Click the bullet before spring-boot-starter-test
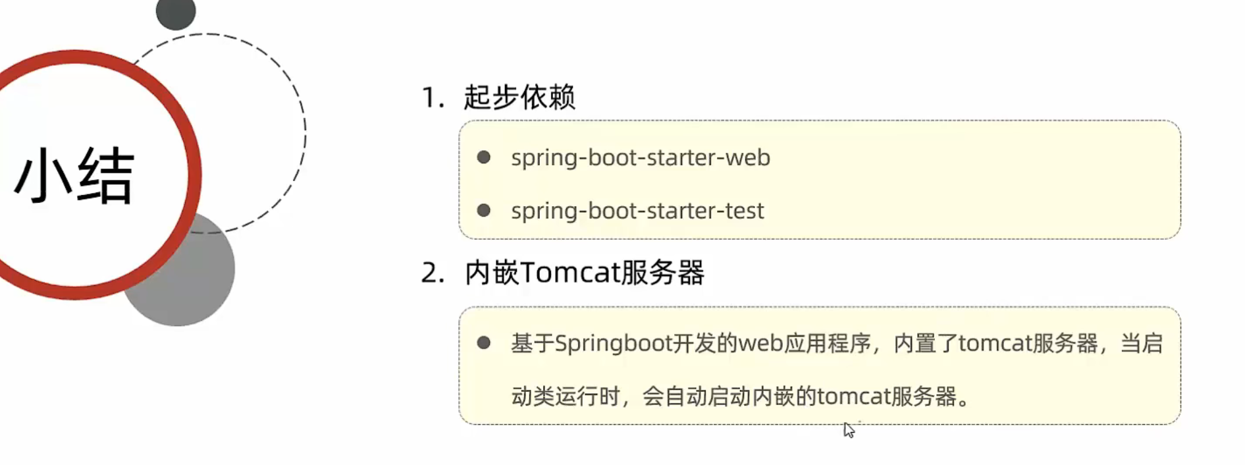Screen dimensions: 1245x465 pos(484,210)
